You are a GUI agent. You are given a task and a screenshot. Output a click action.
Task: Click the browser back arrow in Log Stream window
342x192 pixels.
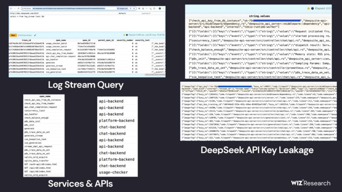coord(11,8)
